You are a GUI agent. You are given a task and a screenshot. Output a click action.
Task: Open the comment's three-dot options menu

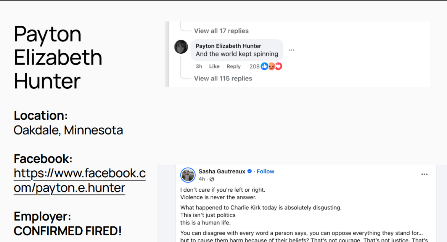point(291,50)
